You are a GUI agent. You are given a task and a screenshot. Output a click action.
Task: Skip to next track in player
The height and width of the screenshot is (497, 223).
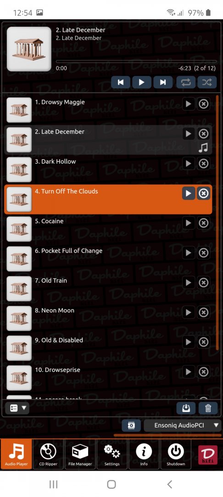[x=163, y=82]
